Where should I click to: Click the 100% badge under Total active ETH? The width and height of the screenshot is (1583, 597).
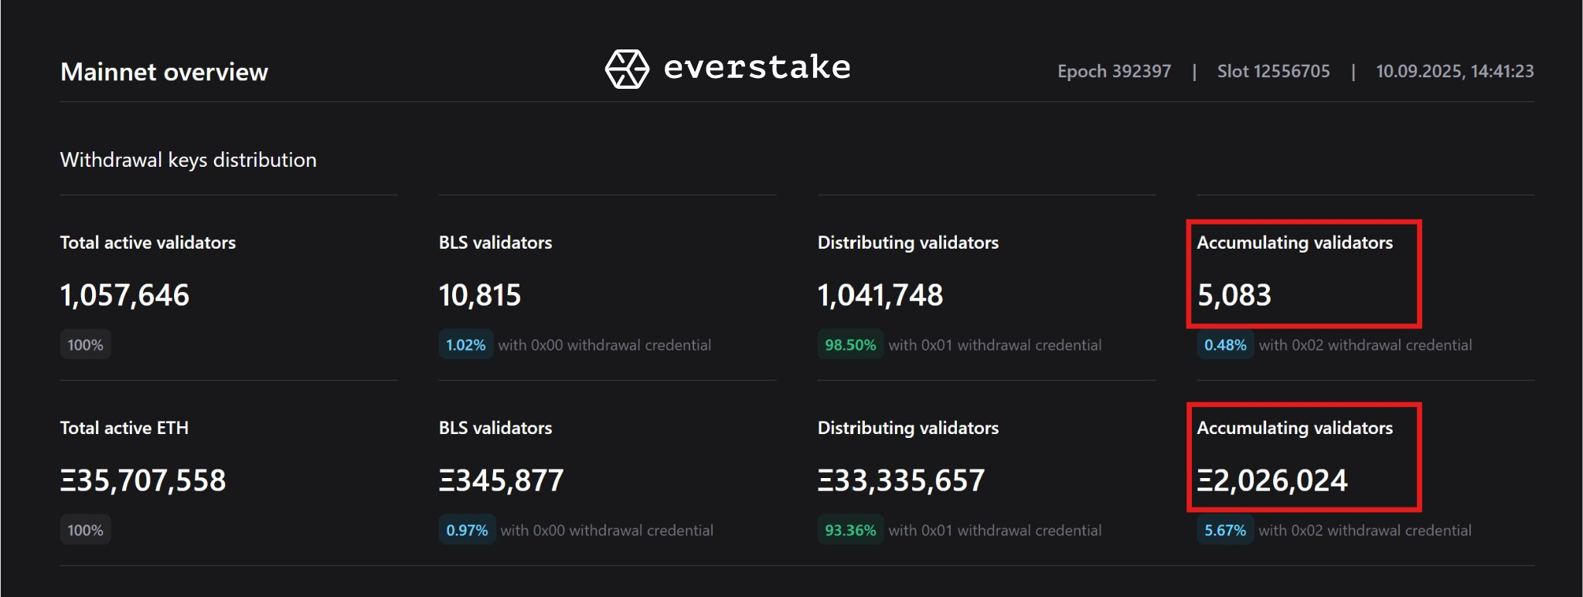[85, 530]
